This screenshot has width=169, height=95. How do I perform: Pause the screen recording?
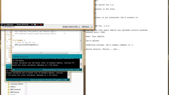point(38,25)
